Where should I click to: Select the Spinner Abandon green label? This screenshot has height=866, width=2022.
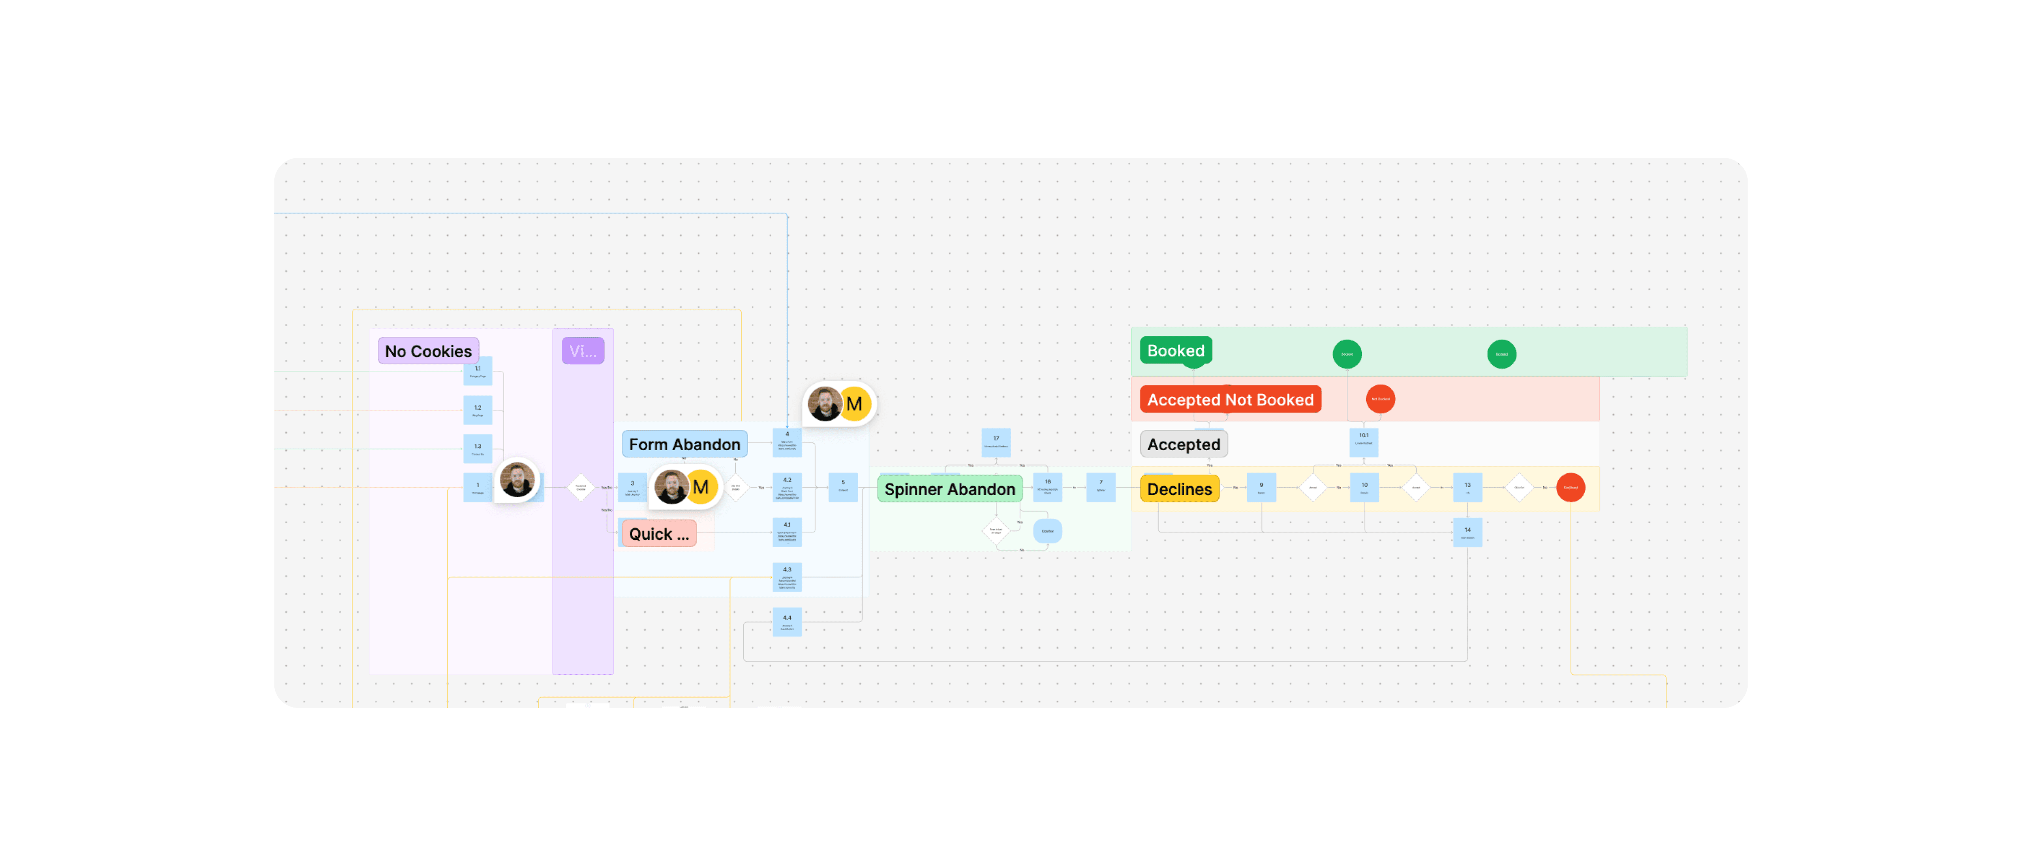[950, 489]
